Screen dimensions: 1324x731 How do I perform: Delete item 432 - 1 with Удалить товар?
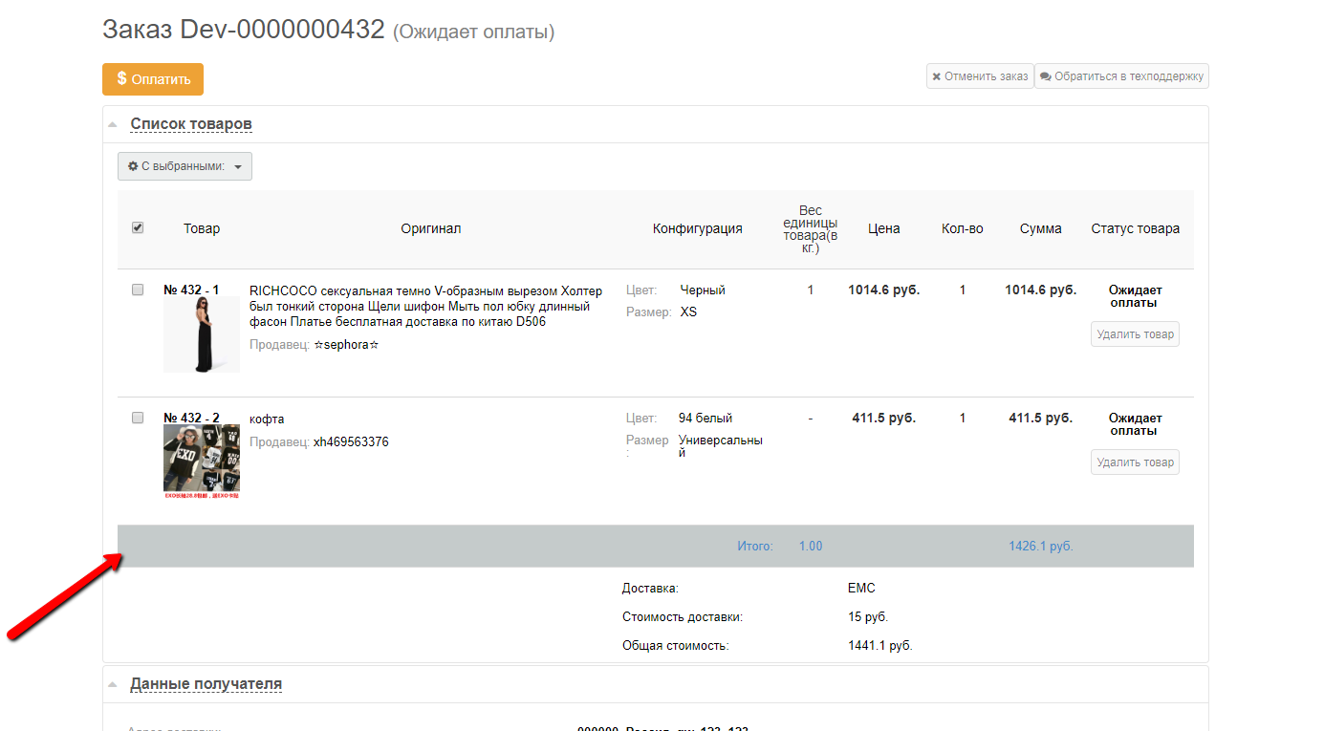tap(1135, 334)
